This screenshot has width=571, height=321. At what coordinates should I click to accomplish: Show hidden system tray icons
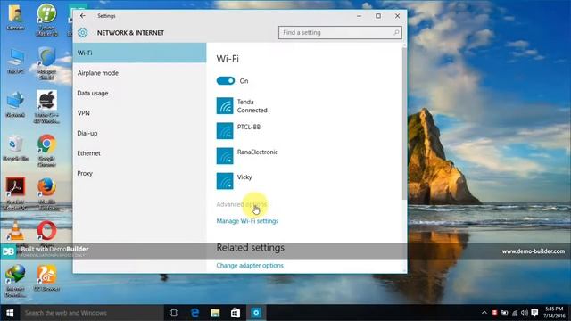tap(484, 313)
